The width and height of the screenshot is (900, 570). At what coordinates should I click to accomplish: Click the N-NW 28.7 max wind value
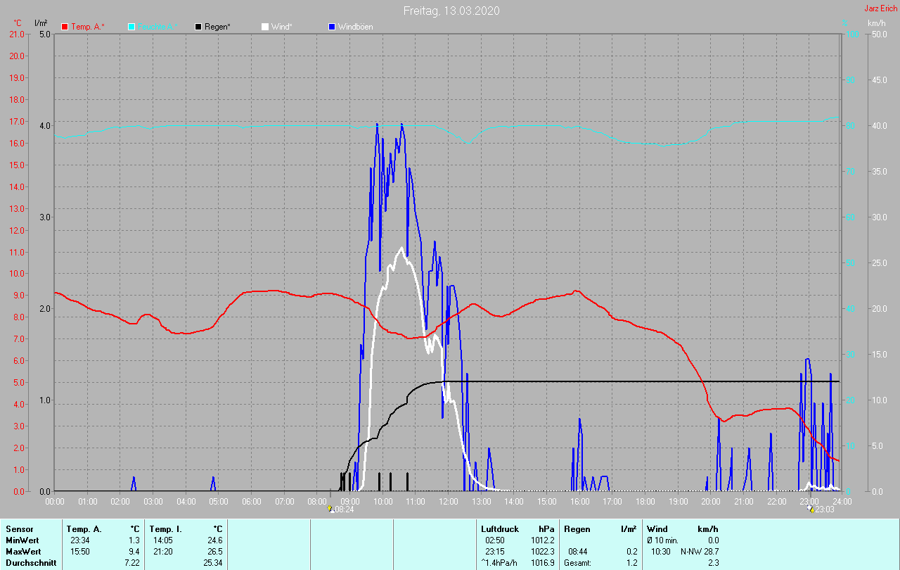tap(700, 552)
